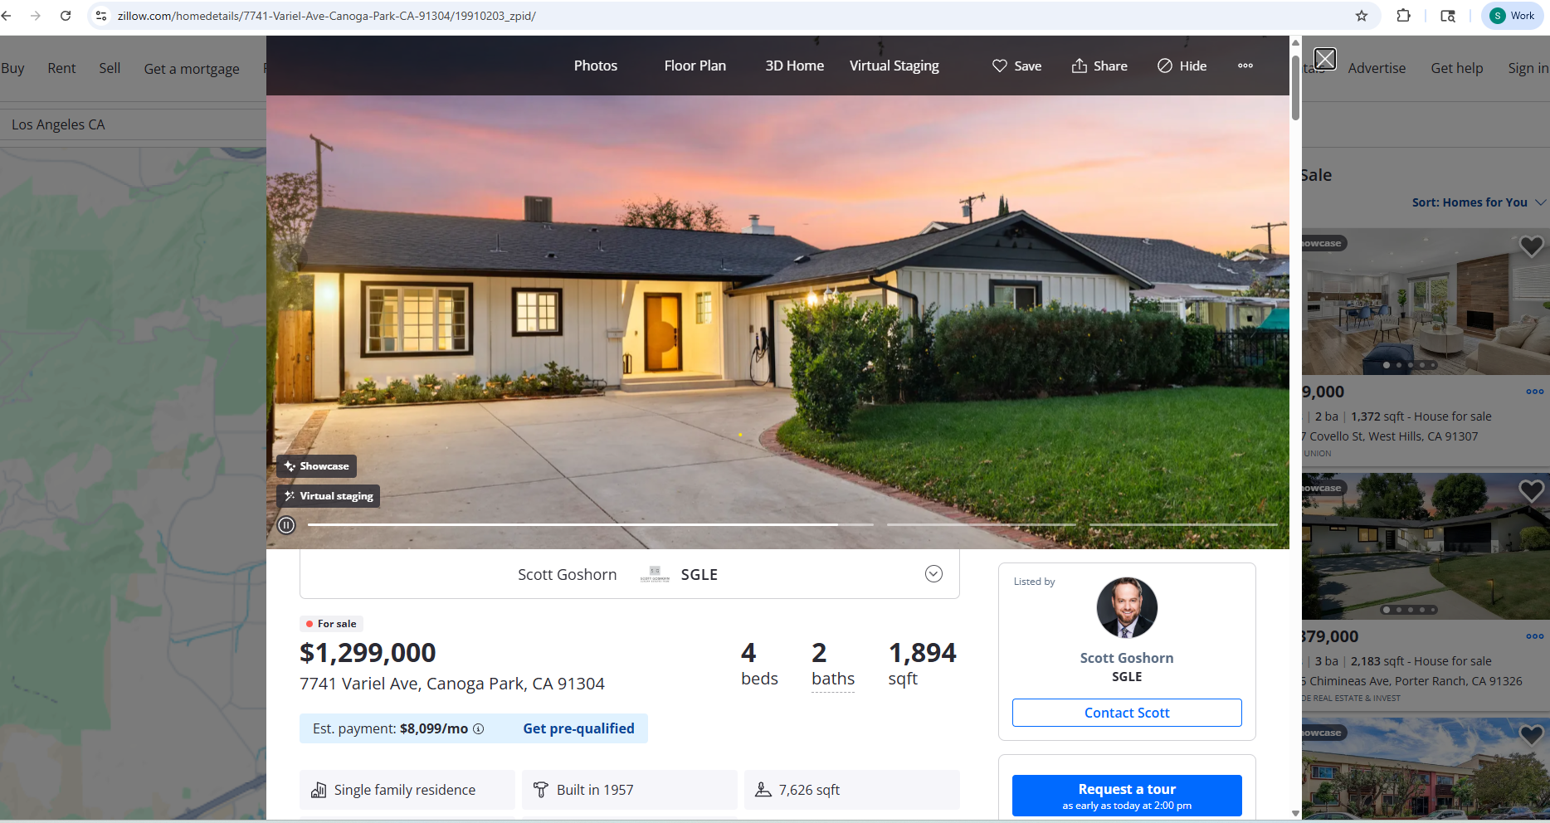Pause the photo slideshow
Viewport: 1550px width, 823px height.
(x=286, y=525)
